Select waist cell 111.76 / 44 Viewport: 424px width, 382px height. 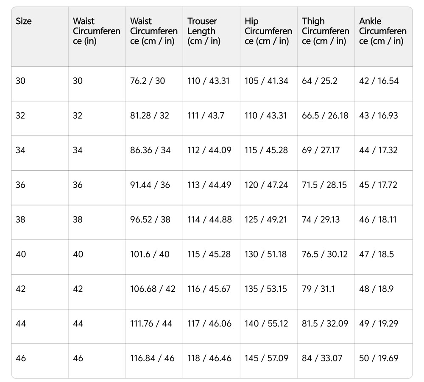(x=151, y=324)
